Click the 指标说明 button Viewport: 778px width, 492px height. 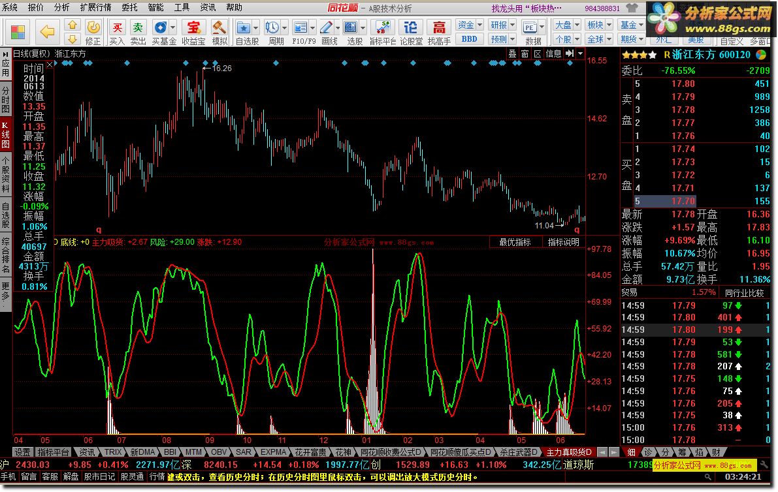tap(563, 242)
